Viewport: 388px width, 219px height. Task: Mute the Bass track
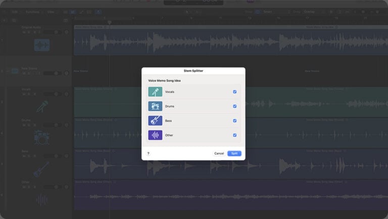[24, 156]
